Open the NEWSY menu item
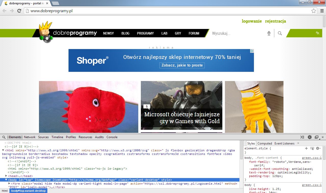 [x=108, y=33]
